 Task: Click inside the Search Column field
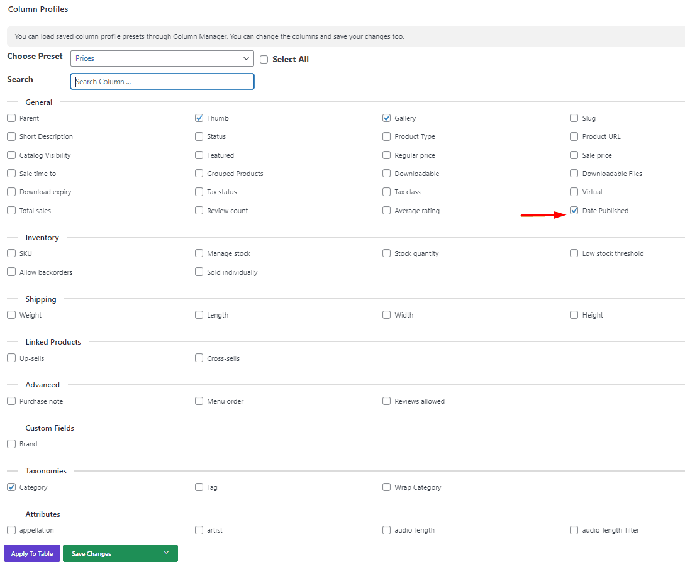pyautogui.click(x=162, y=81)
